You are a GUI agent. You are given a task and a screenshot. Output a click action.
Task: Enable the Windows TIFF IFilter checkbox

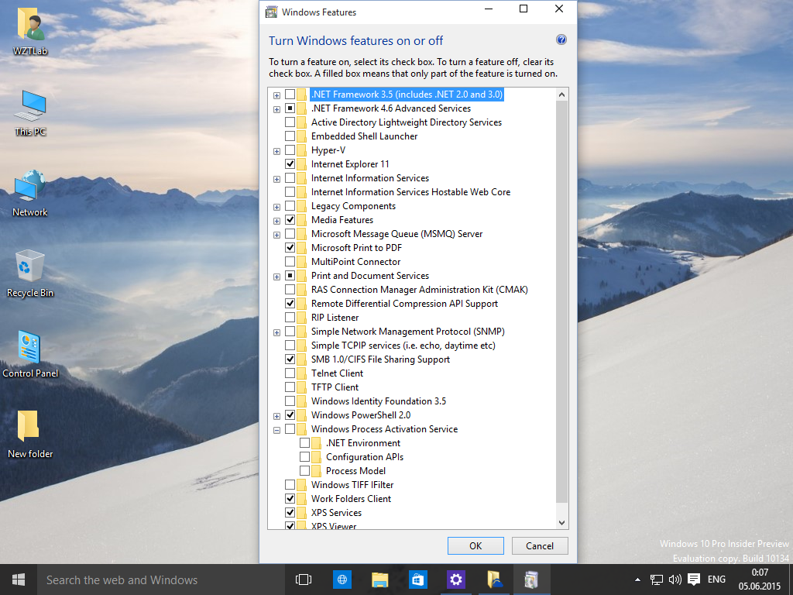pos(290,485)
